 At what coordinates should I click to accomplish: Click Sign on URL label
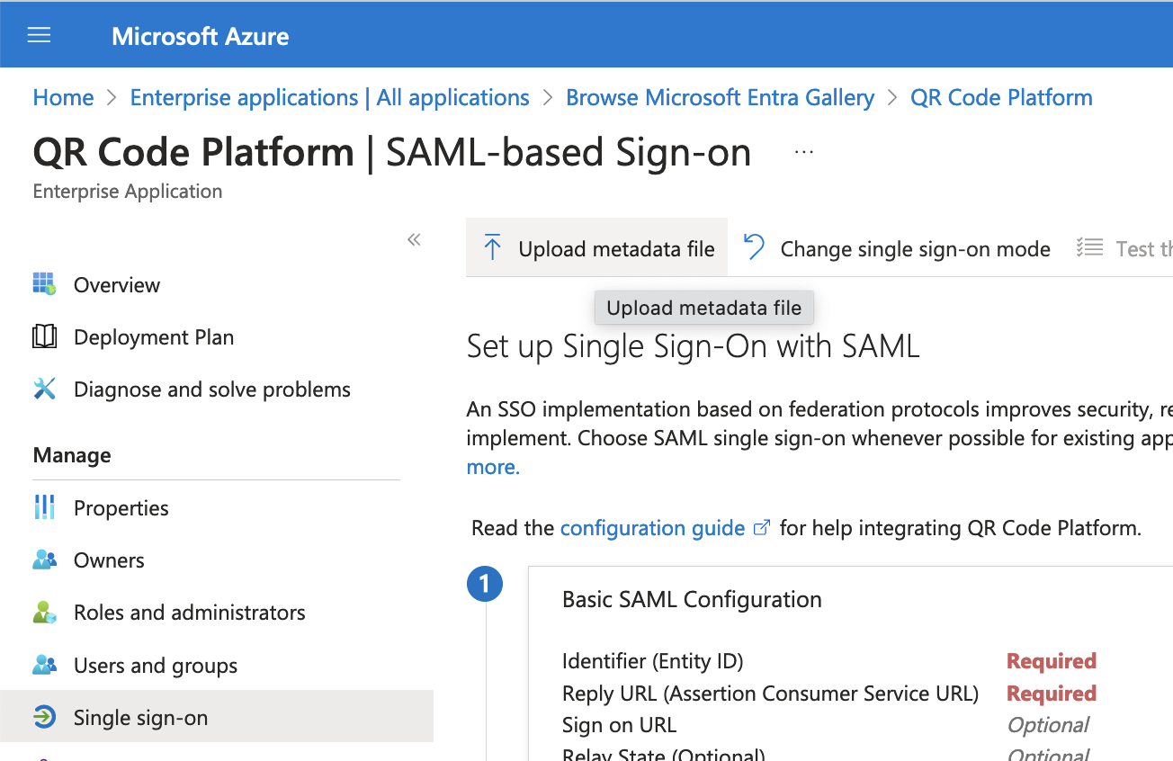click(619, 725)
